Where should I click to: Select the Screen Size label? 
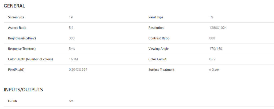(x=16, y=17)
